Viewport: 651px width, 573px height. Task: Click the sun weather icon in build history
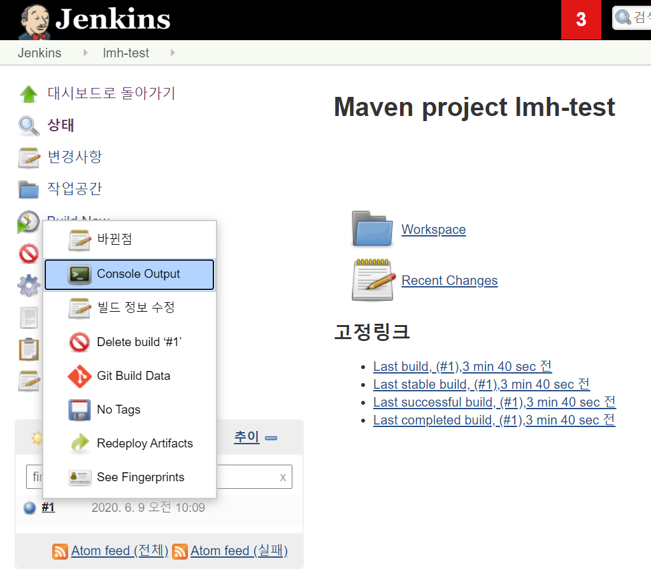[x=36, y=437]
